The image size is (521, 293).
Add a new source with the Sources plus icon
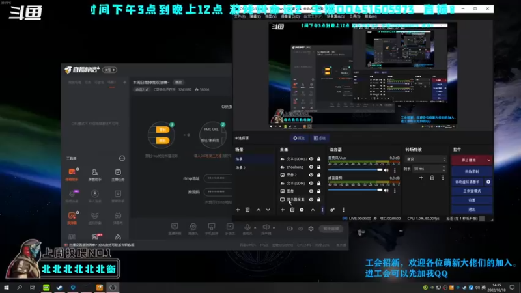click(283, 210)
